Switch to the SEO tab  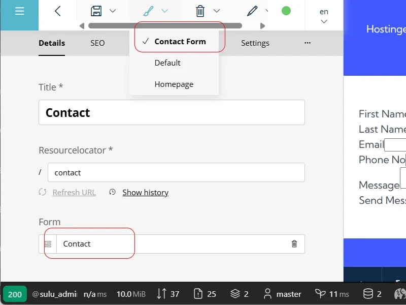pyautogui.click(x=97, y=43)
